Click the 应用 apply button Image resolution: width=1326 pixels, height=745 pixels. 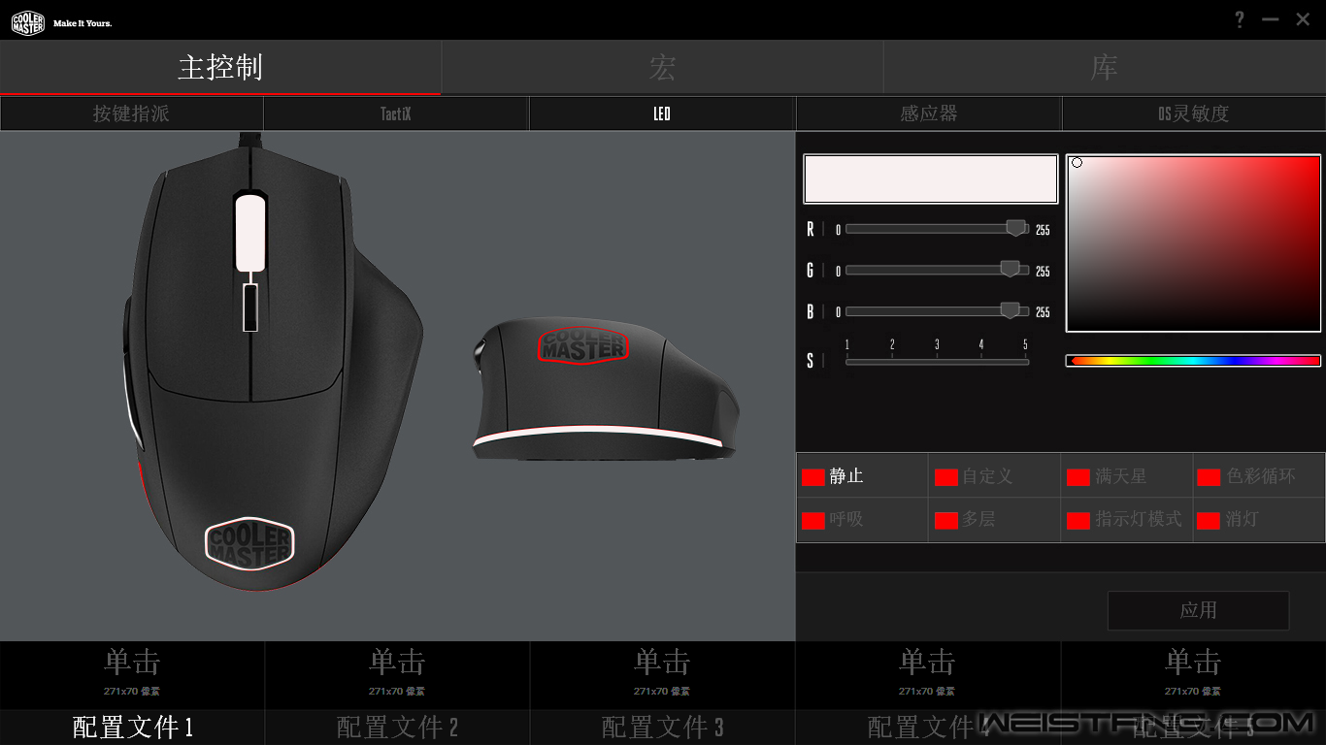coord(1199,610)
